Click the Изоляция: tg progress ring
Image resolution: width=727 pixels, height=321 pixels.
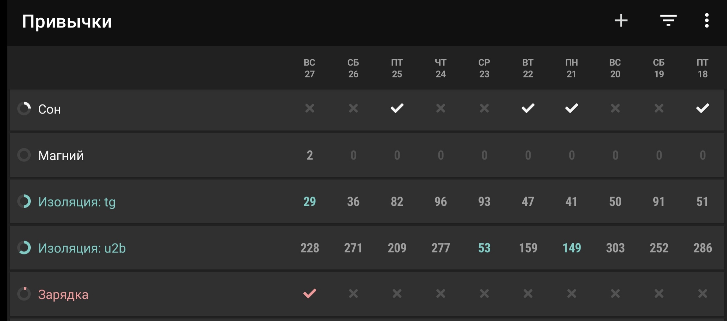click(x=24, y=201)
